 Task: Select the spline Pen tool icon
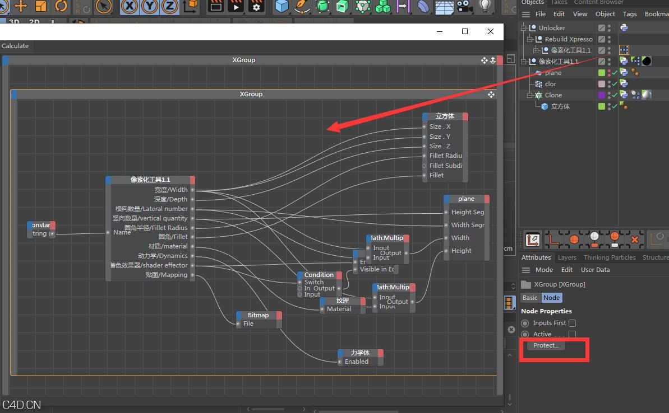(303, 7)
